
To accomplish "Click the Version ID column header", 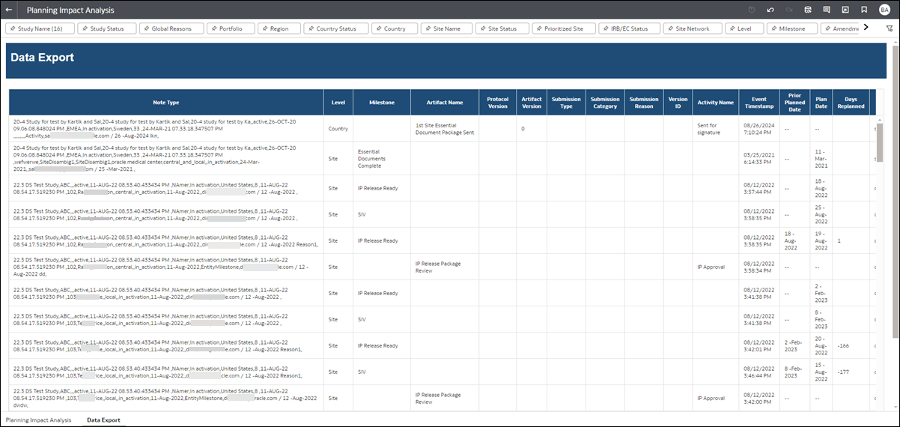I will click(678, 103).
